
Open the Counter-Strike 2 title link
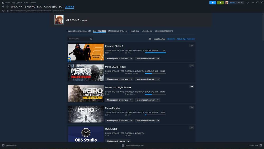pos(114,46)
